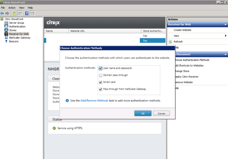Open the Beacons node icon
This screenshot has width=228, height=159.
[6, 41]
